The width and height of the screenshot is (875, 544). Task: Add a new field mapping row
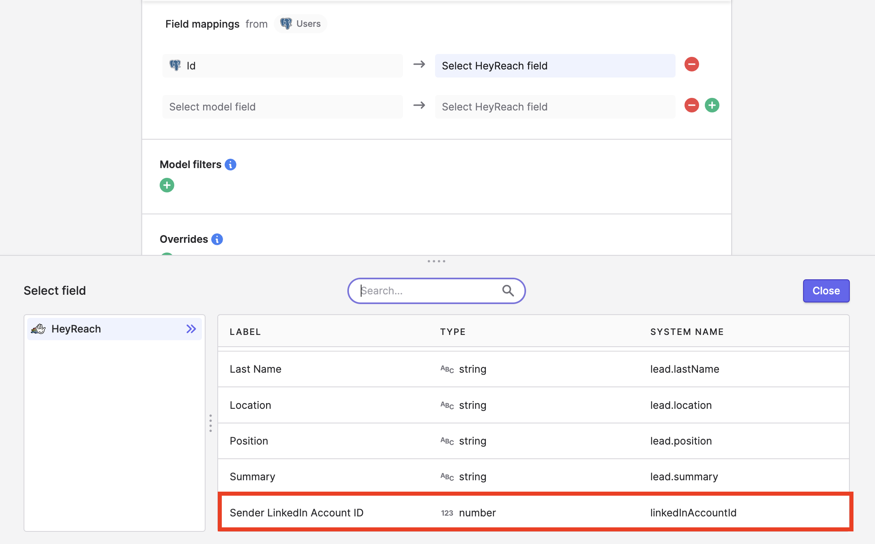click(712, 106)
